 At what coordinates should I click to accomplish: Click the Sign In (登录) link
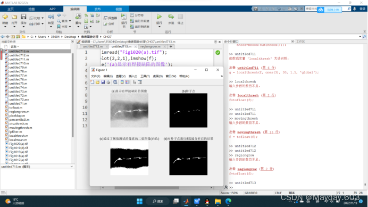tap(362, 9)
